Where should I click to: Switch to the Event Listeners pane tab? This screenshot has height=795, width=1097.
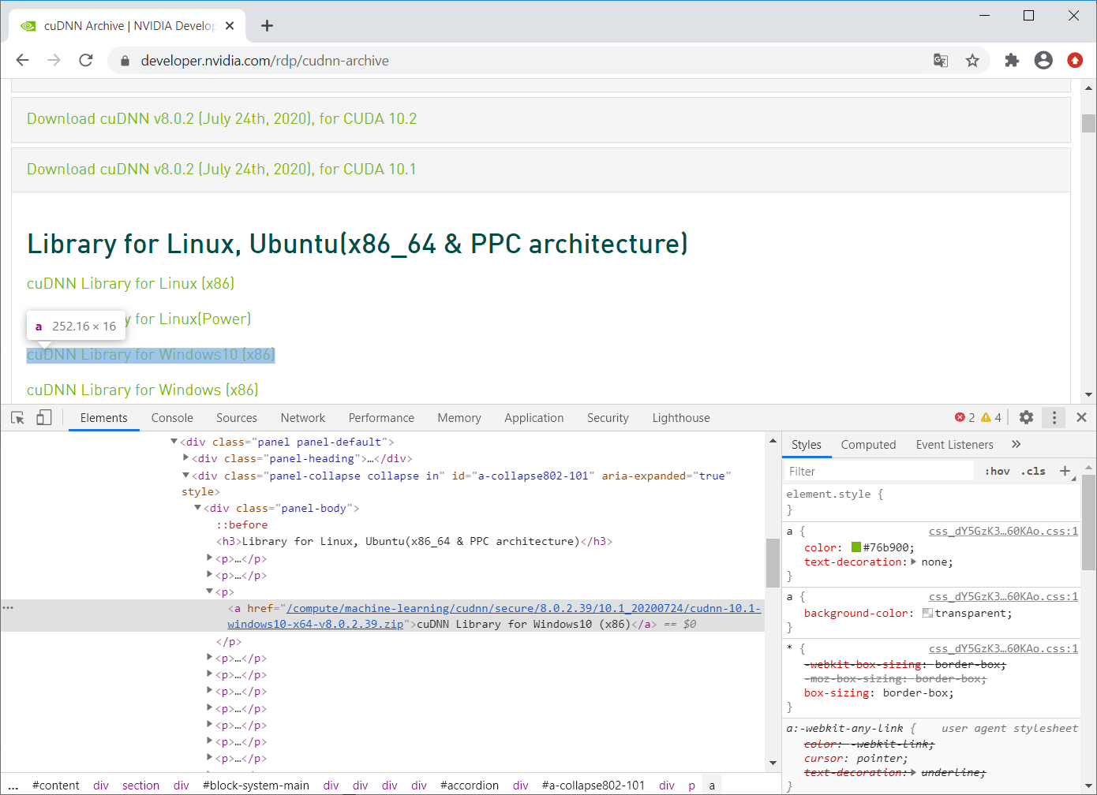[x=954, y=445]
